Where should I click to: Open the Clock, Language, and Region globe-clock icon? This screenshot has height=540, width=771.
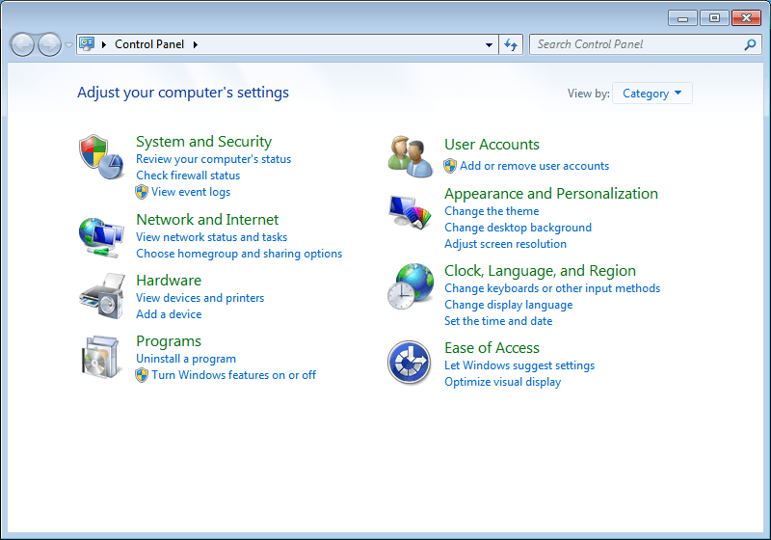coord(411,286)
